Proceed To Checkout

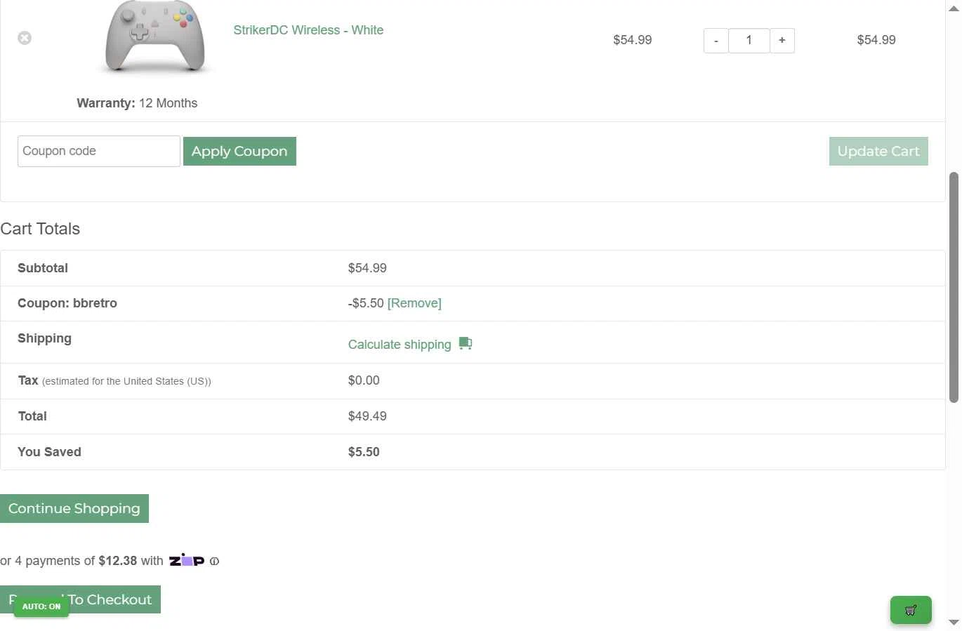point(80,599)
